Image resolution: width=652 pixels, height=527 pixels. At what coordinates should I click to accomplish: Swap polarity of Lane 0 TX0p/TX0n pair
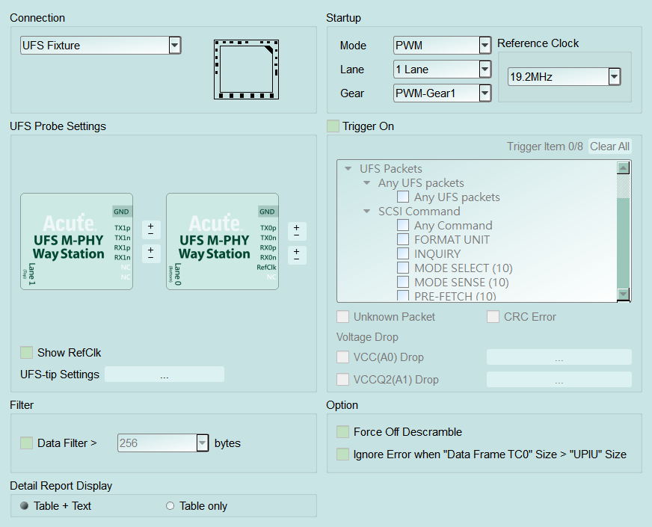click(x=297, y=231)
